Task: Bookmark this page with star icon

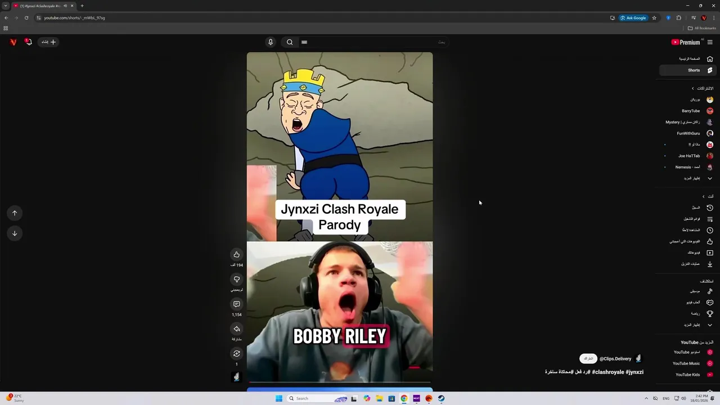Action: tap(654, 17)
